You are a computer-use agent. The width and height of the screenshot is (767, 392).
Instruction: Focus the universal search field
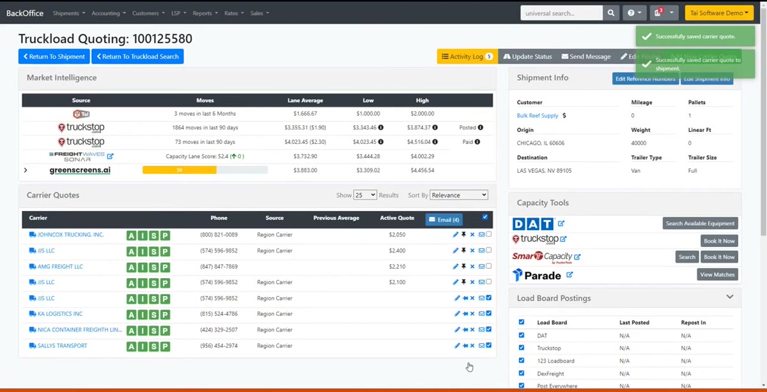pyautogui.click(x=561, y=13)
